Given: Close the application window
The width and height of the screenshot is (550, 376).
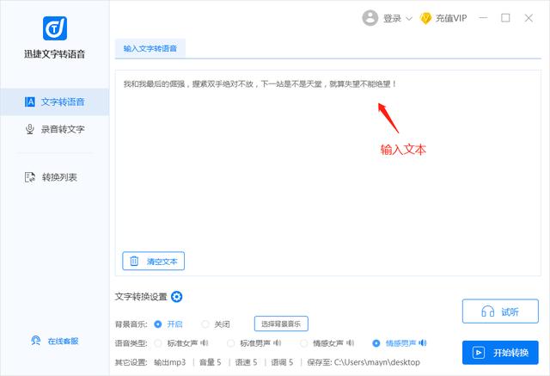Looking at the screenshot, I should tap(529, 18).
